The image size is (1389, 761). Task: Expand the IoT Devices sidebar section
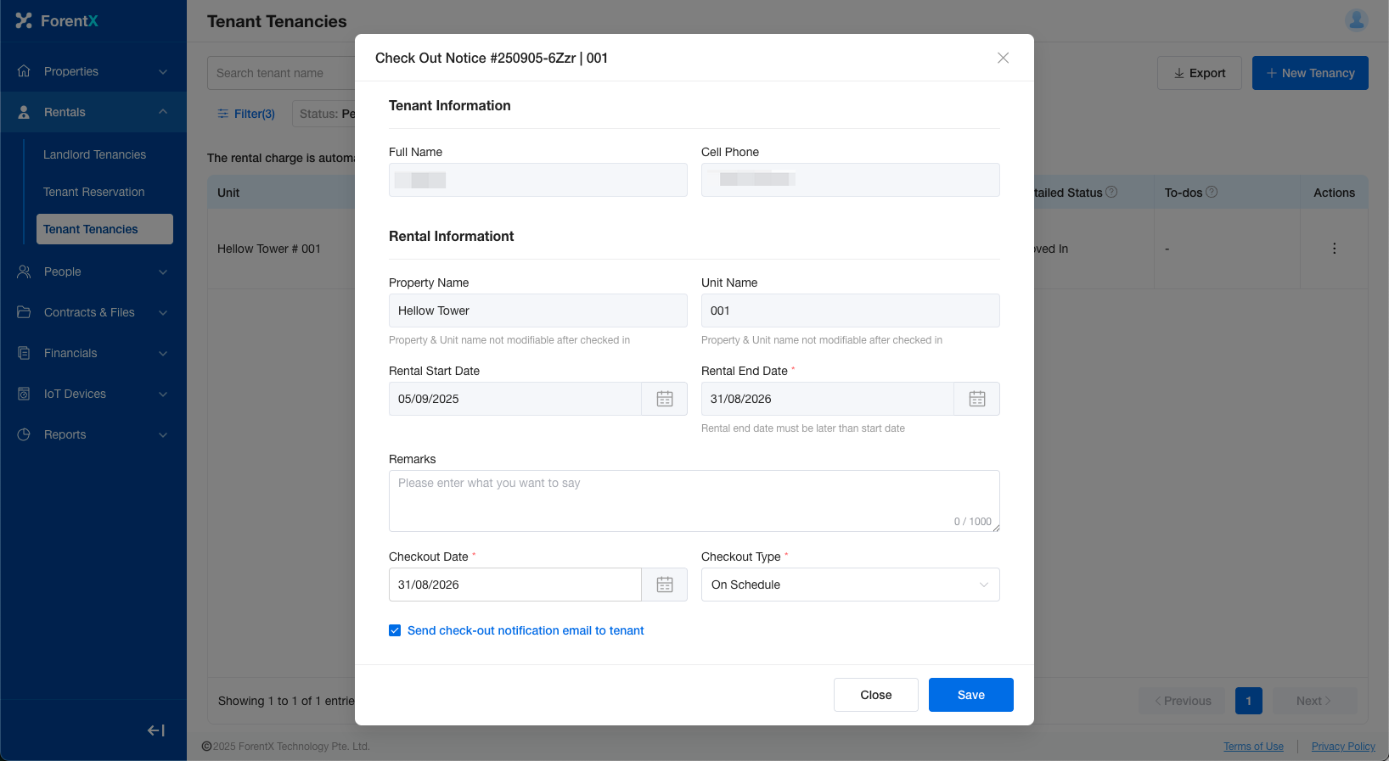(x=93, y=394)
